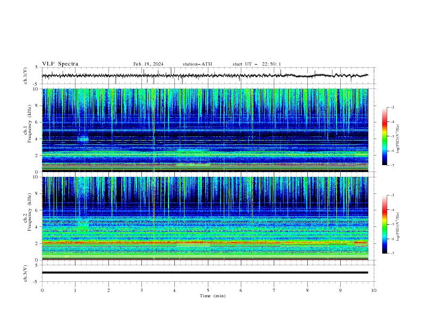Click the "-7" tick on ch.2 color bar
The image size is (421, 326).
[392, 254]
